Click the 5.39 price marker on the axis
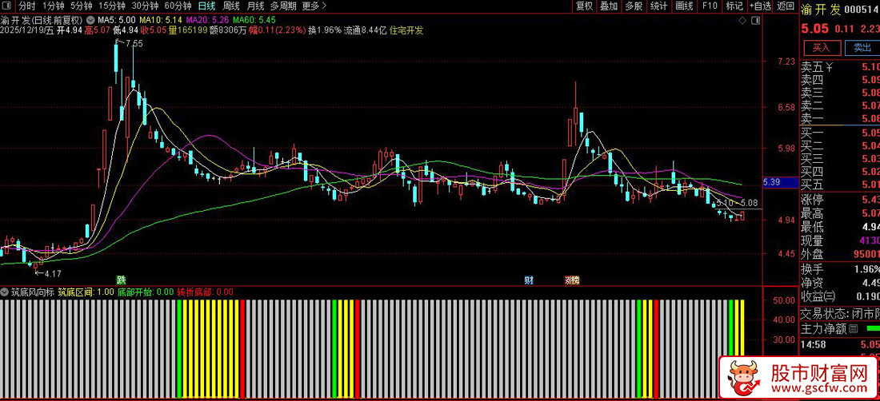Viewport: 880px width, 401px height. (780, 183)
